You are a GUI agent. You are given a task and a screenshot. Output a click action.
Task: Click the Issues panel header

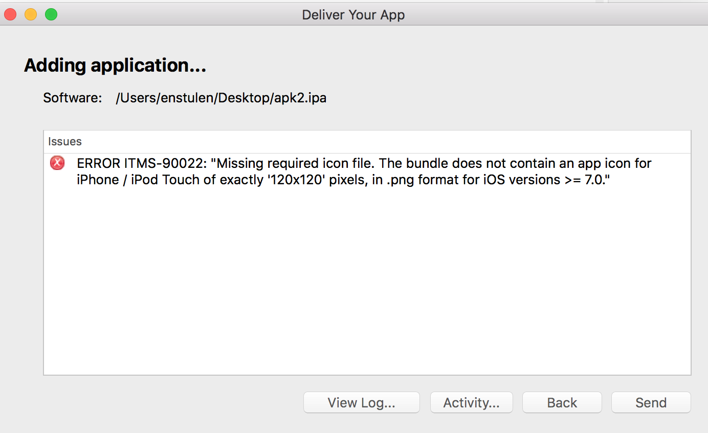coord(64,141)
